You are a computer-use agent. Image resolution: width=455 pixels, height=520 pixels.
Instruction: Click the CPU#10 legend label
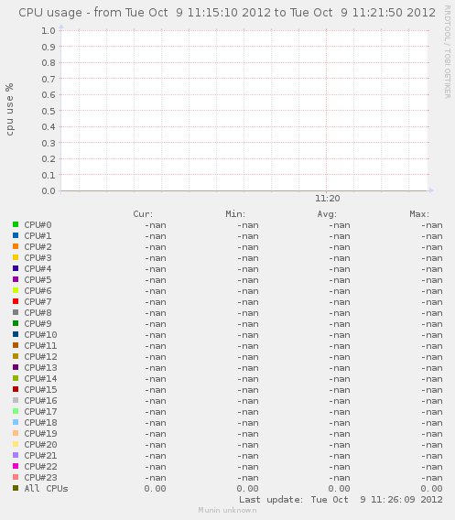pyautogui.click(x=40, y=335)
